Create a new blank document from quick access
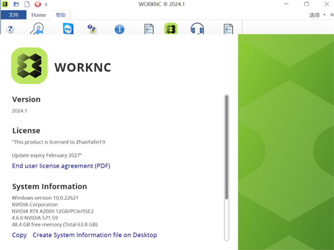The image size is (334, 250). pos(27,4)
